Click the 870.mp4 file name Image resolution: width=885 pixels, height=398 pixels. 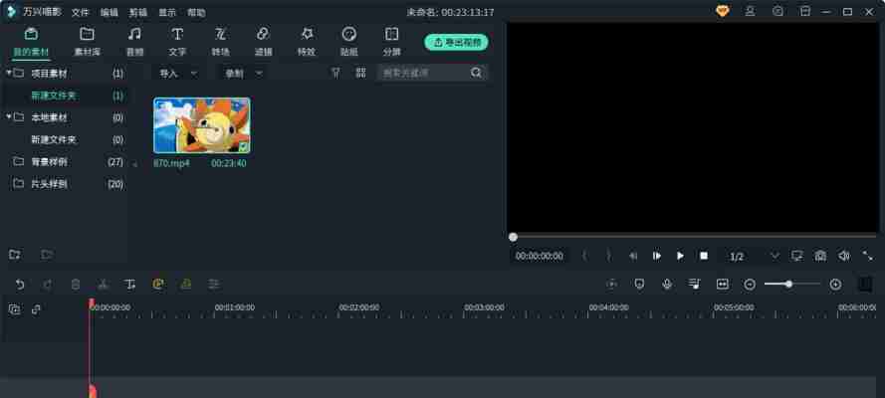coord(171,163)
